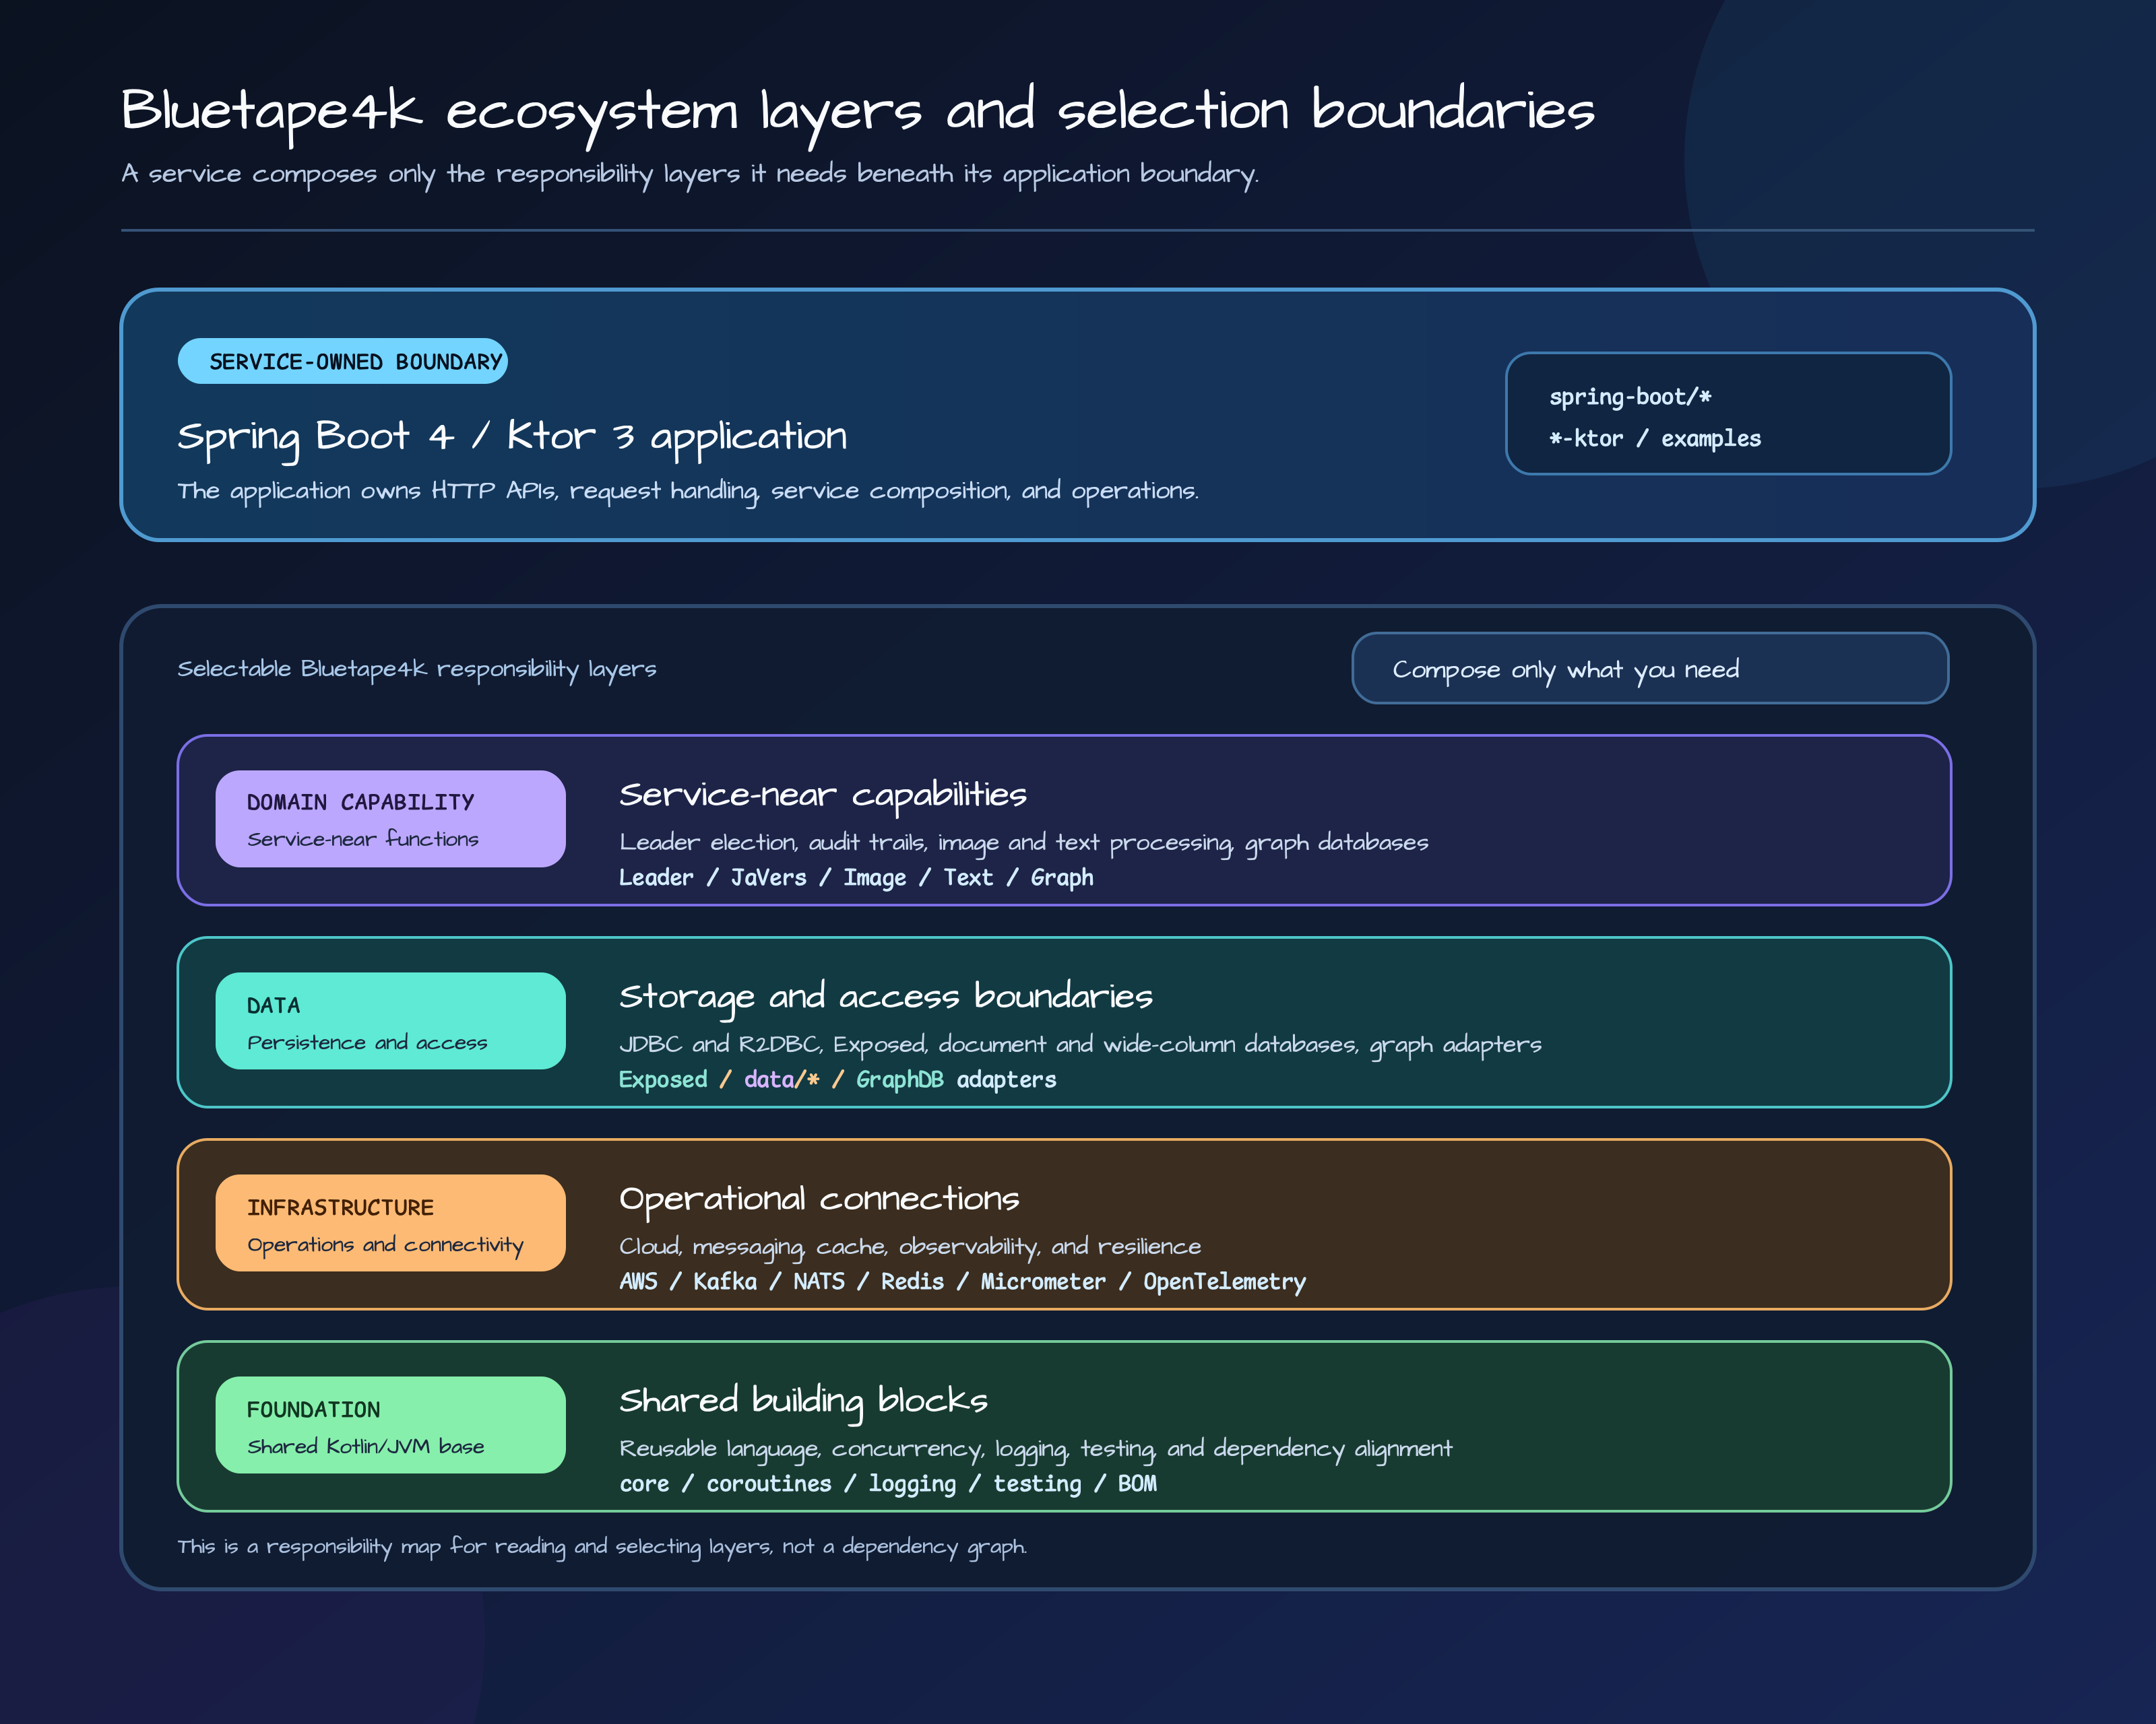This screenshot has width=2156, height=1724.
Task: Click 'Service-near capabilities' heading
Action: 823,795
